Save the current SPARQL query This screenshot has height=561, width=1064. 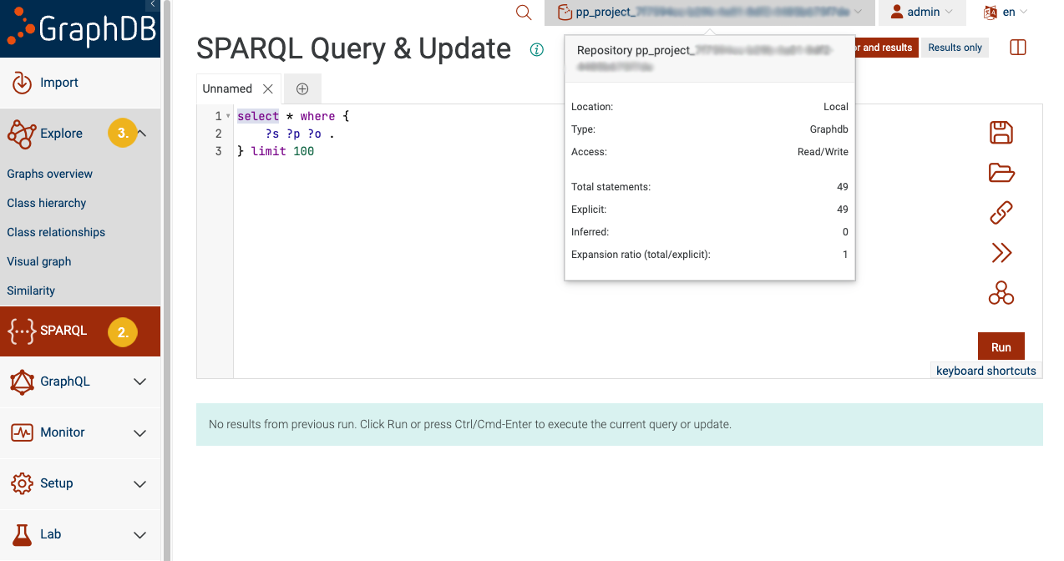tap(1001, 132)
